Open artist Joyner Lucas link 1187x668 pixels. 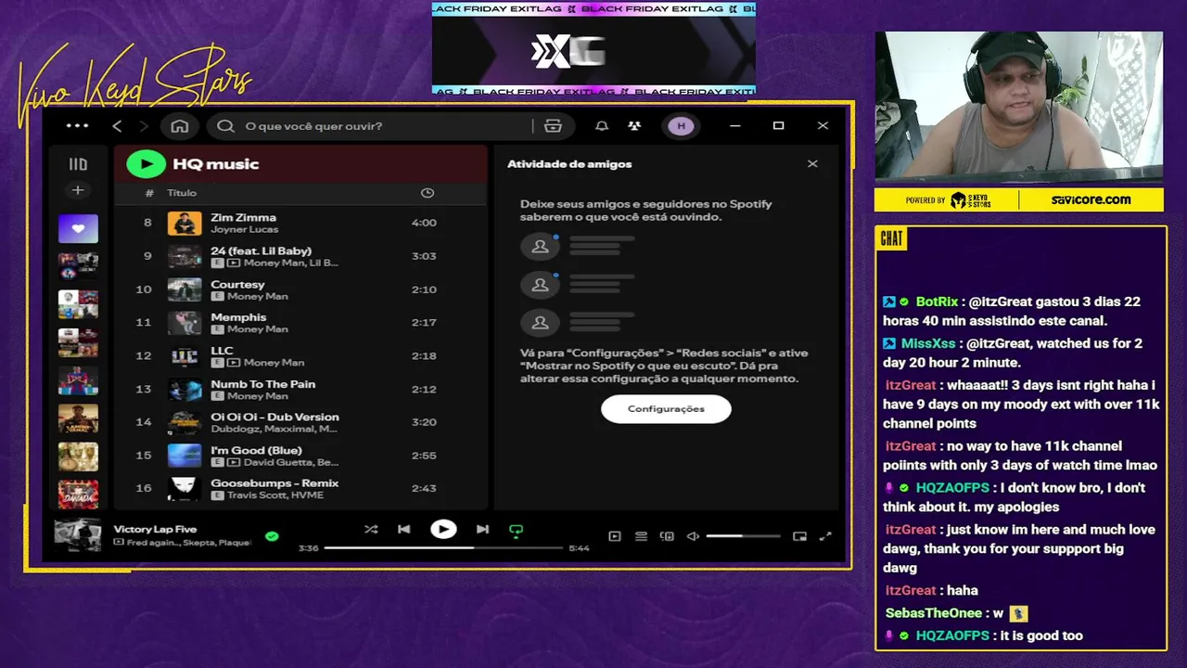pyautogui.click(x=244, y=229)
